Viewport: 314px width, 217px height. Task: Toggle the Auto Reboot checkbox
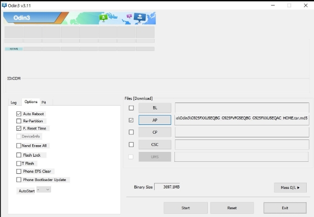(19, 114)
